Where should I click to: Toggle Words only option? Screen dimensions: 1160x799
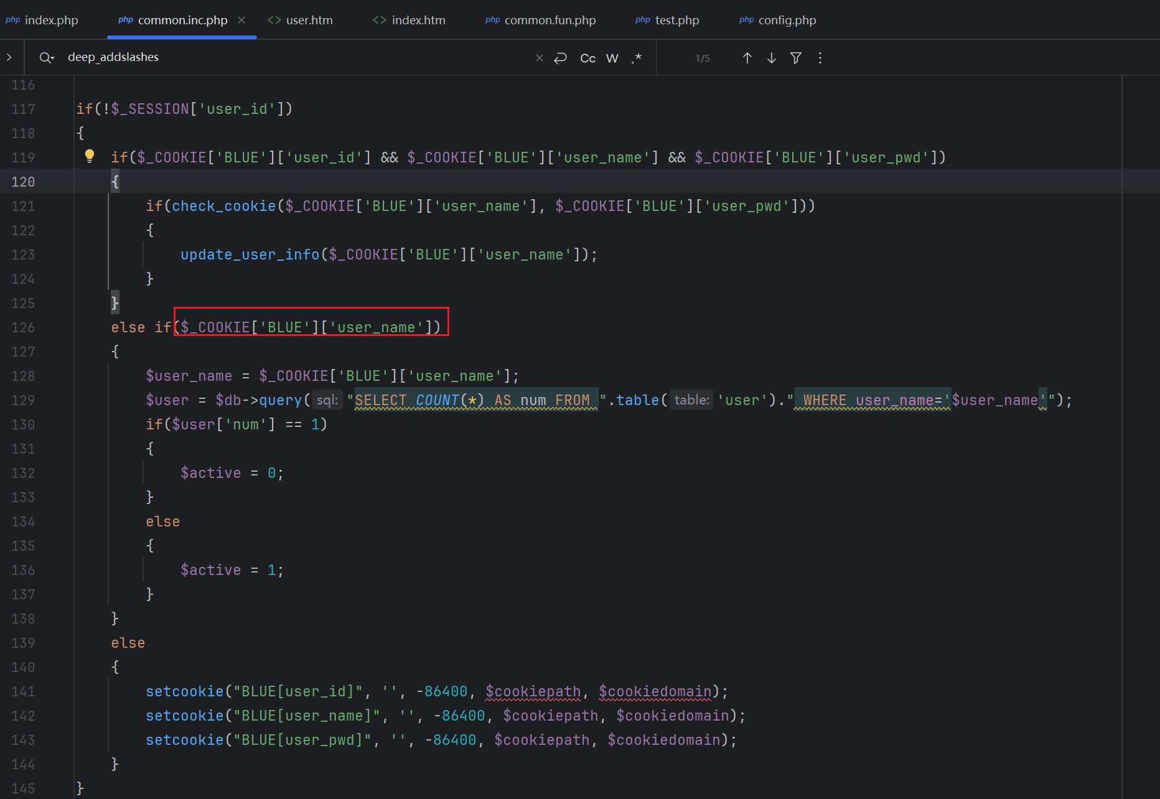pos(612,58)
